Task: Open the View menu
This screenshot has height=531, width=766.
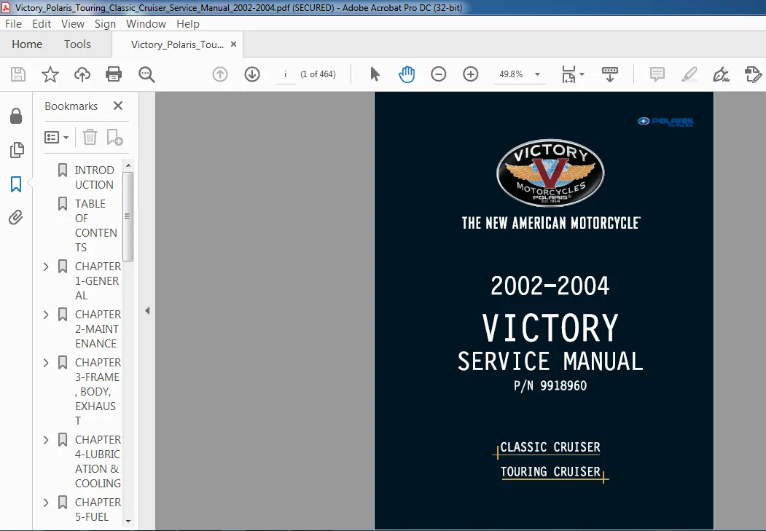Action: pos(73,23)
